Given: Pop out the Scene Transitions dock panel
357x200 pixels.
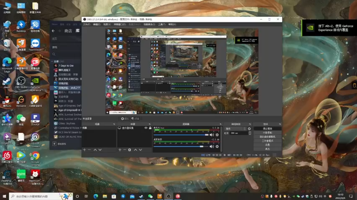Looking at the screenshot, I should click(x=250, y=124).
